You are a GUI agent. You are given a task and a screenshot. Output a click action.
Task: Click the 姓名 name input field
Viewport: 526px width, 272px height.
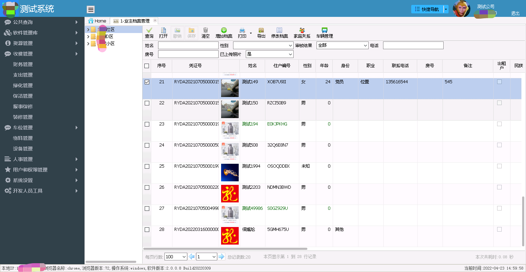click(188, 45)
